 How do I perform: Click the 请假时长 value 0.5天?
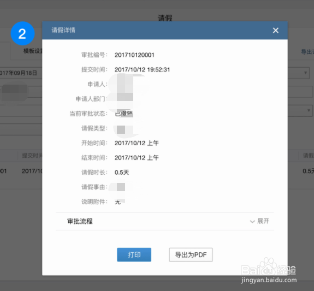122,172
